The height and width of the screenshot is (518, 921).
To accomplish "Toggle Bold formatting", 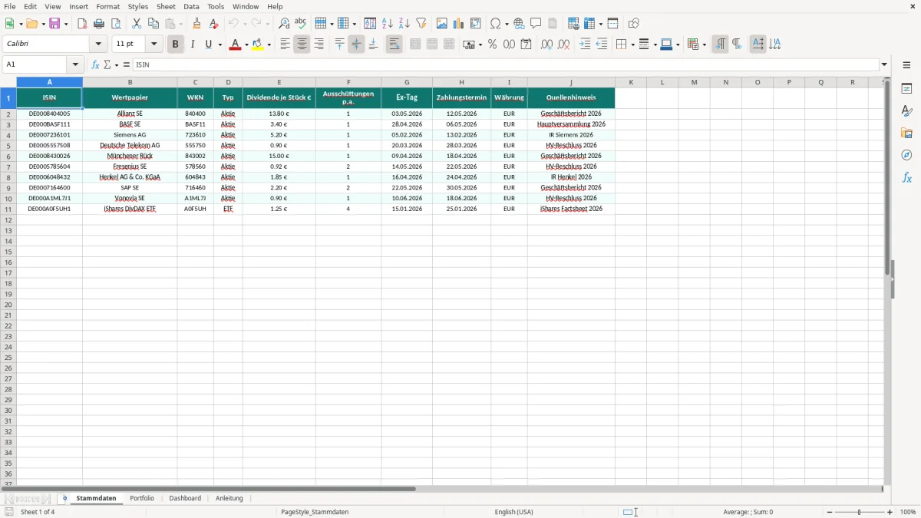I will 176,45.
